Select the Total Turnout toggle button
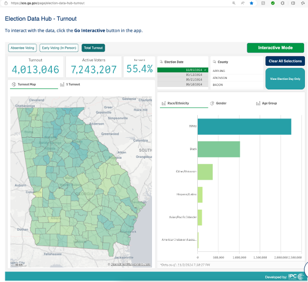308x282 pixels. tap(93, 48)
